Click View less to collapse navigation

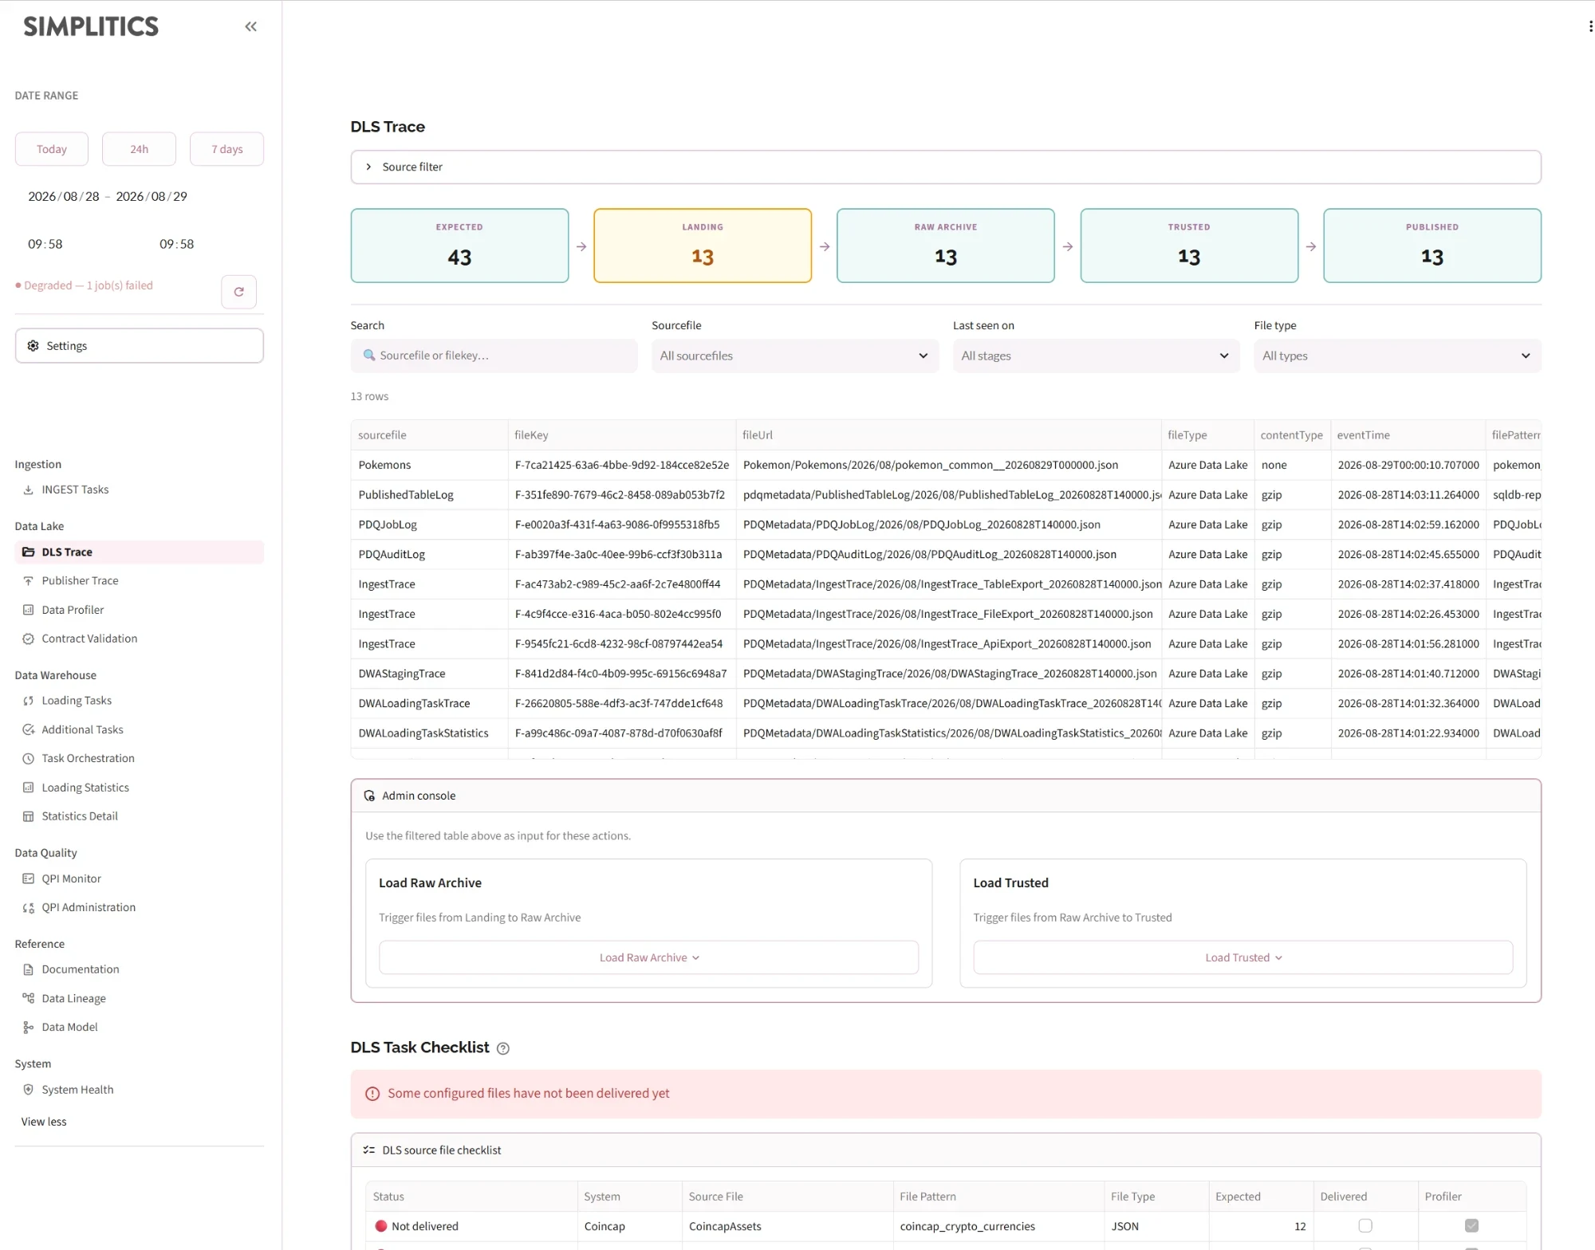click(x=44, y=1122)
